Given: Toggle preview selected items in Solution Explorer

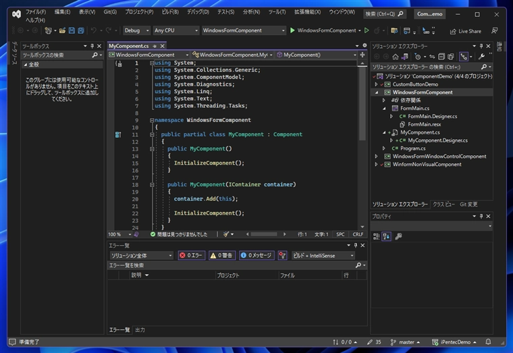Looking at the screenshot, I should [464, 57].
